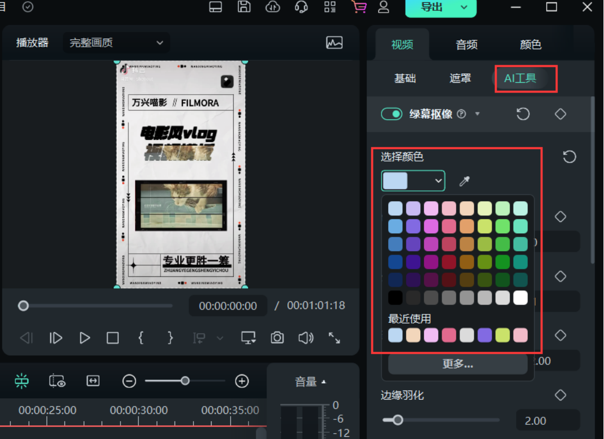Open the headset support icon
Viewport: 604px width, 439px height.
pyautogui.click(x=301, y=7)
